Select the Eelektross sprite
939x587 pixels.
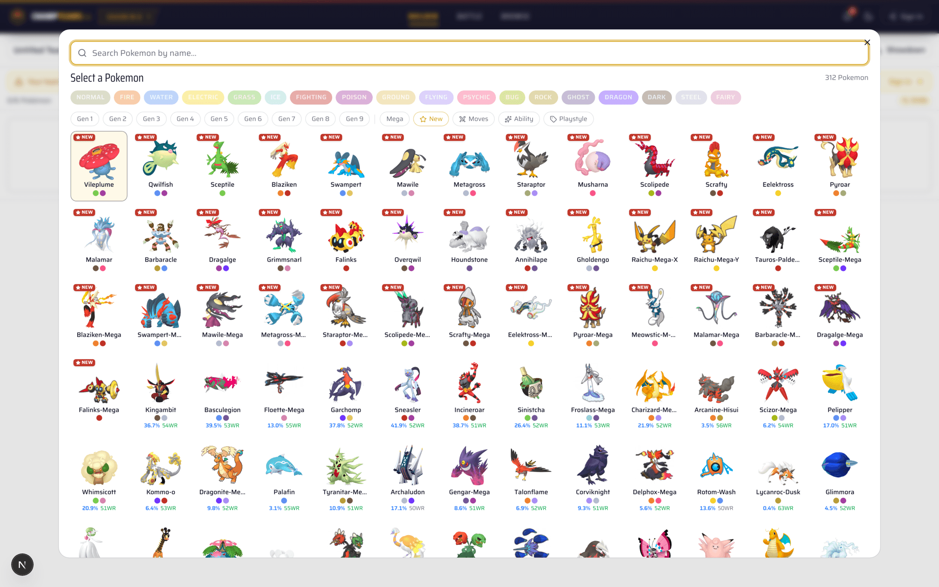(x=778, y=158)
